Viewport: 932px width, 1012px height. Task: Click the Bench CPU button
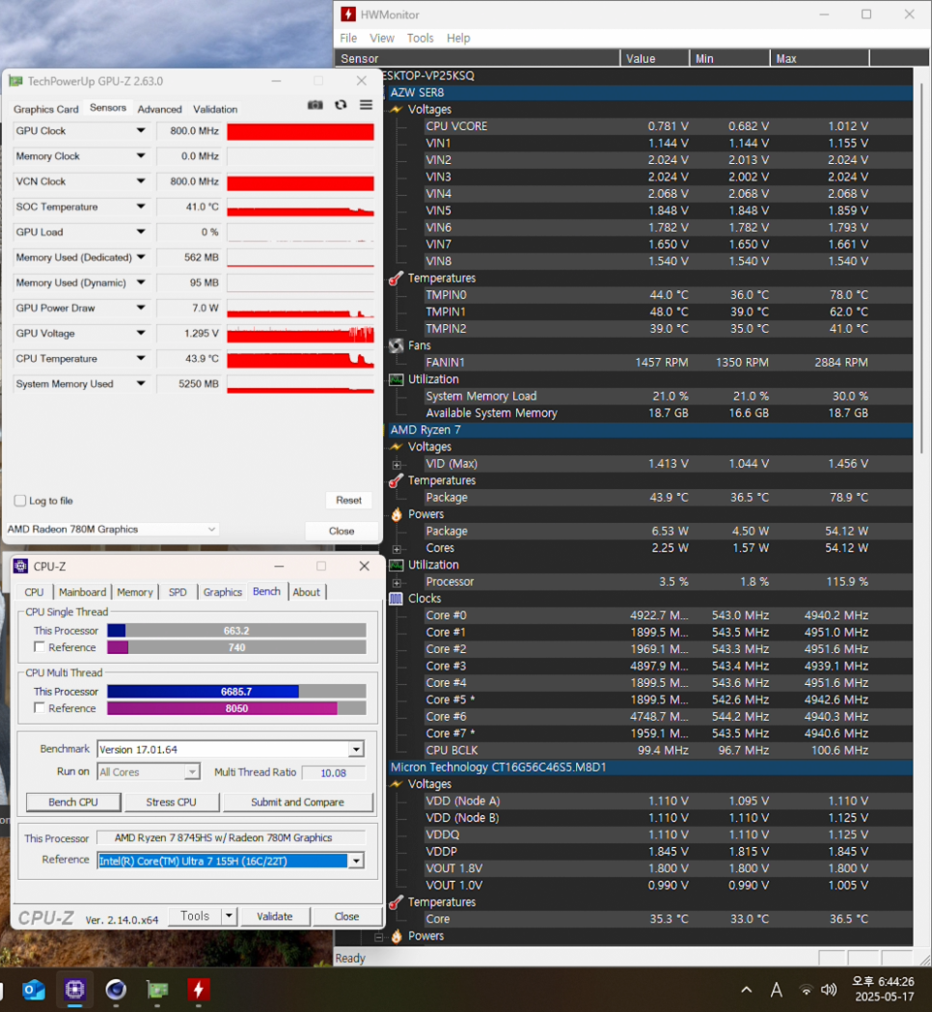(73, 802)
